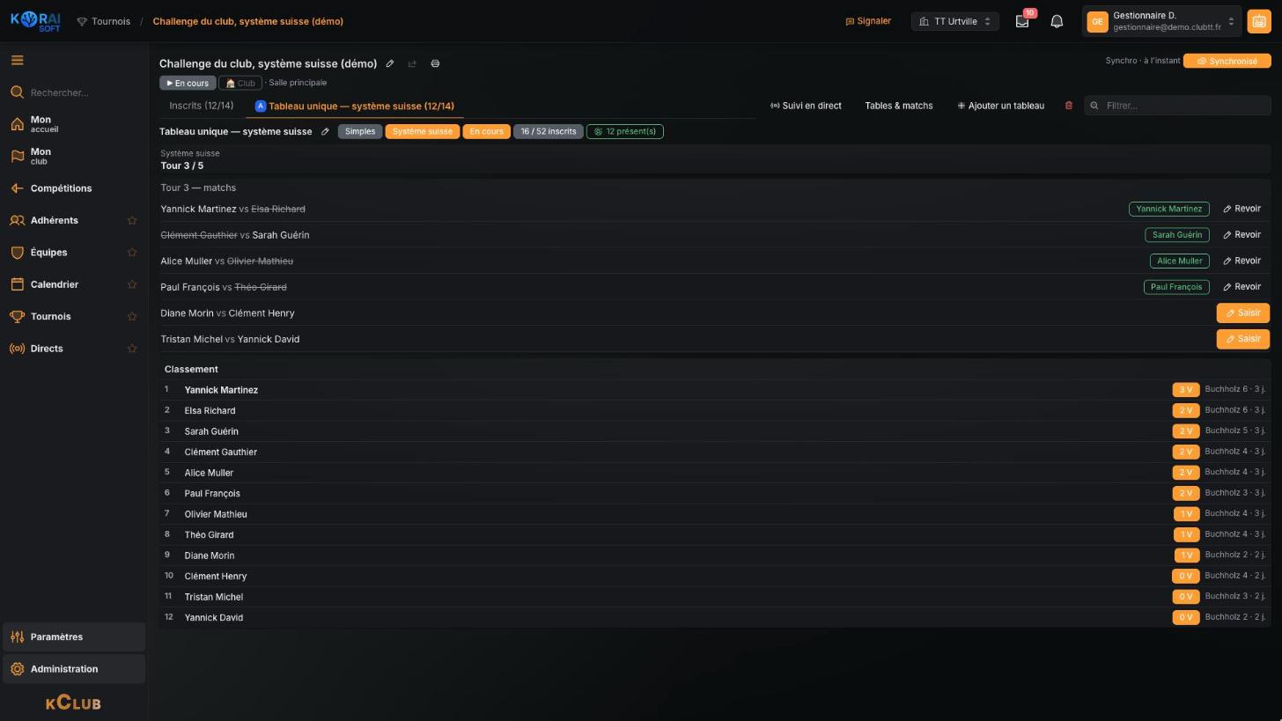Click the kClub logo at sidebar bottom

point(73,703)
